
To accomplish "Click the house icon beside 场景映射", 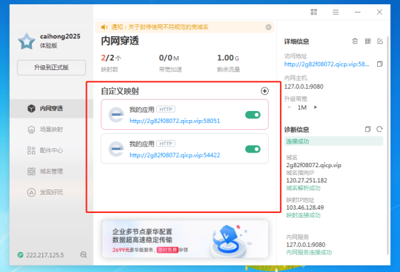I will pos(31,130).
